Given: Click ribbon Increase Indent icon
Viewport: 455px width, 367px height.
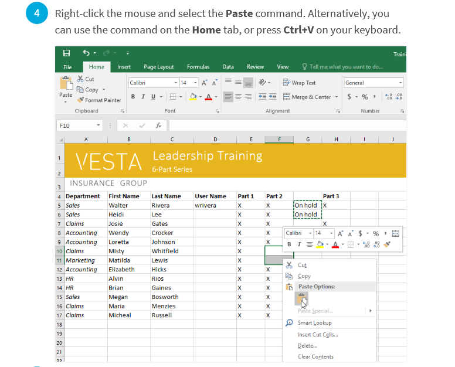Looking at the screenshot, I should [273, 97].
